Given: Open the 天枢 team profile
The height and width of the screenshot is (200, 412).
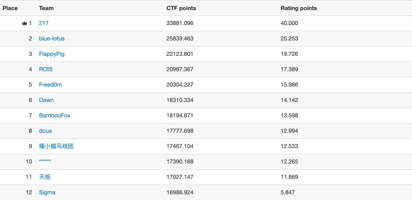Looking at the screenshot, I should tap(45, 177).
